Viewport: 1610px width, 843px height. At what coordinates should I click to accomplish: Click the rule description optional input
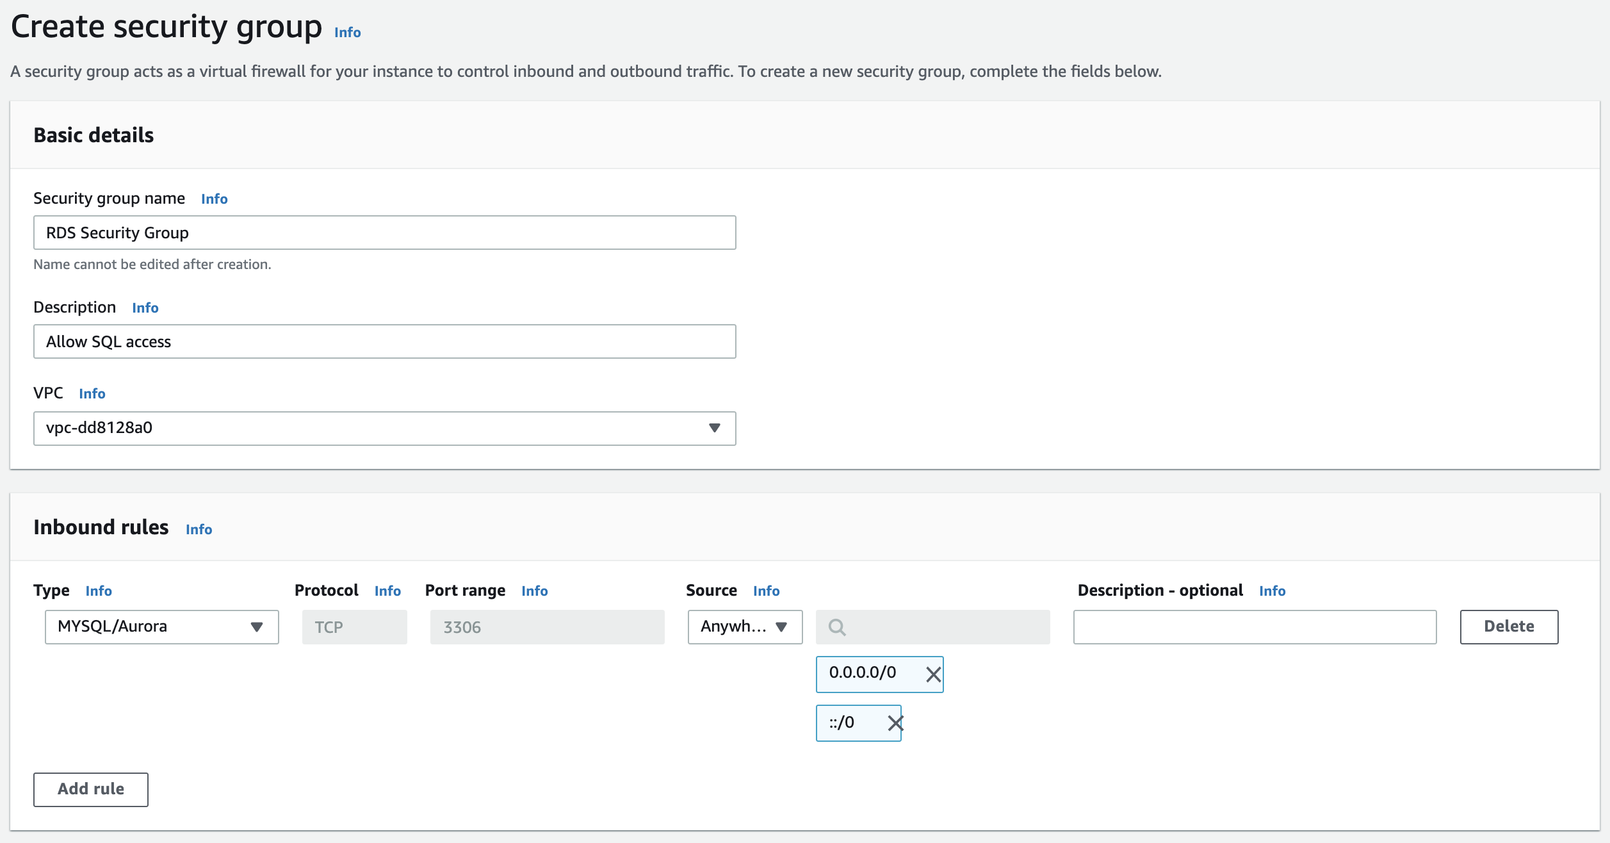point(1255,626)
